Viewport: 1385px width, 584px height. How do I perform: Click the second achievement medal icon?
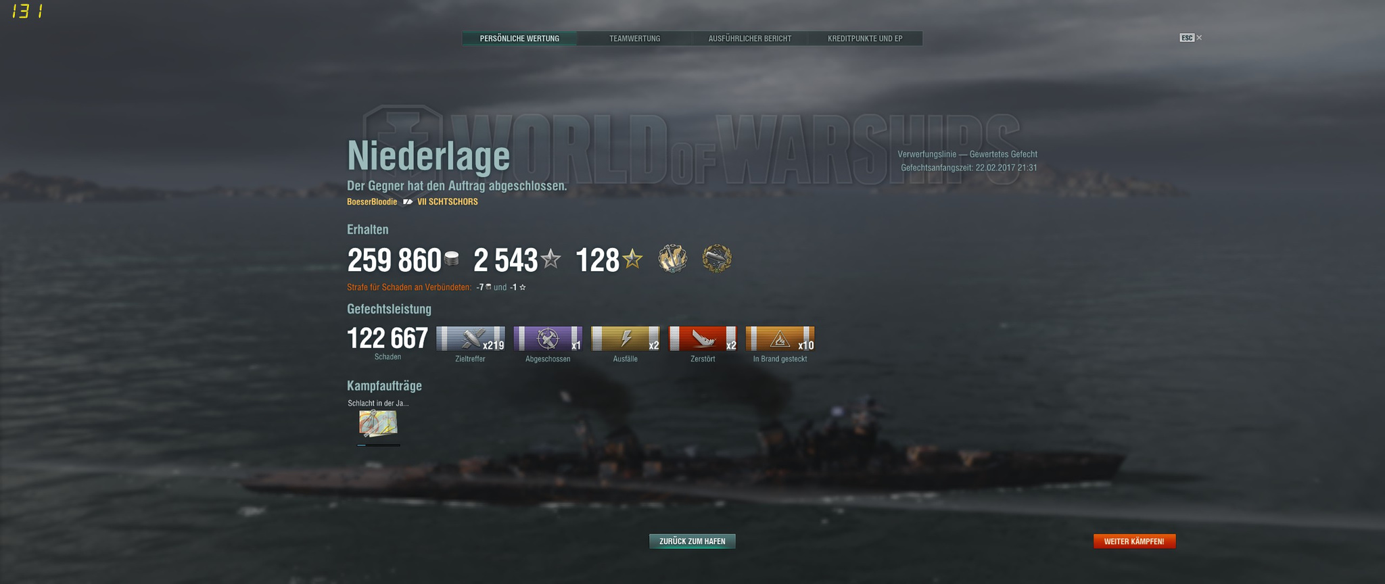tap(717, 259)
